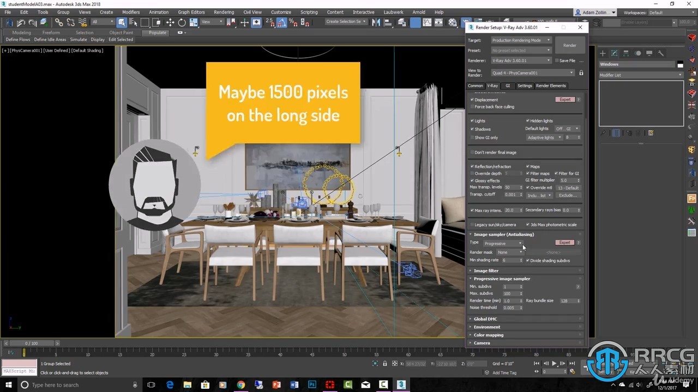Enable the Save File checkbox
The width and height of the screenshot is (698, 392).
pyautogui.click(x=557, y=60)
